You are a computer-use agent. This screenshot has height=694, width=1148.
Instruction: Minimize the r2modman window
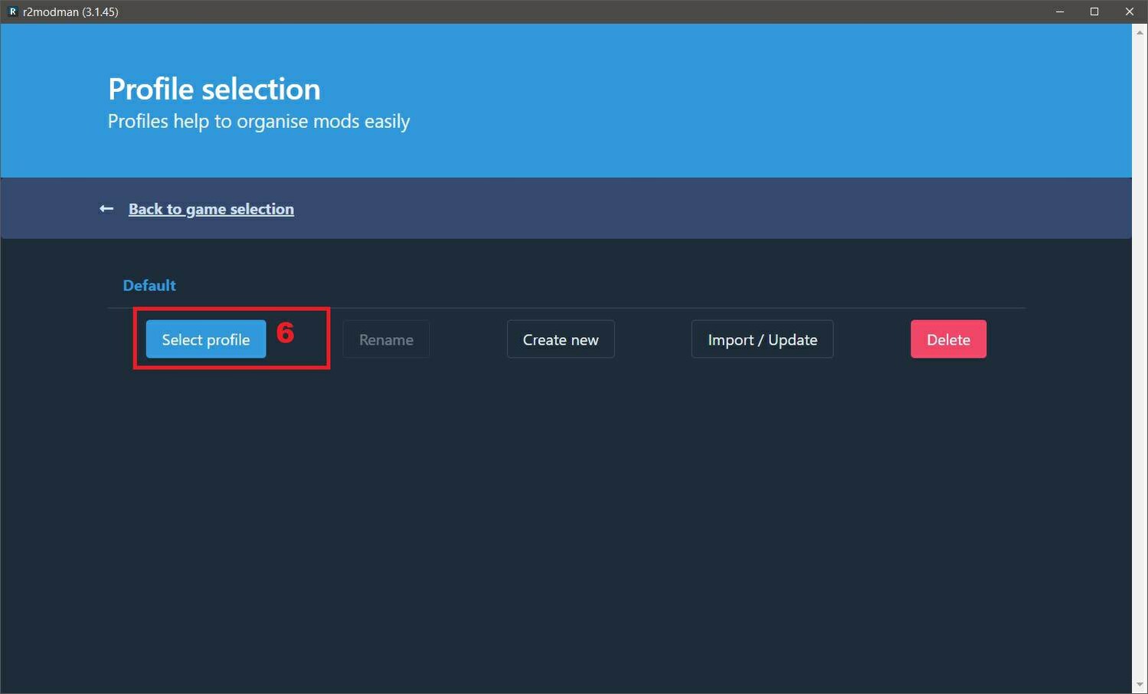[1060, 11]
